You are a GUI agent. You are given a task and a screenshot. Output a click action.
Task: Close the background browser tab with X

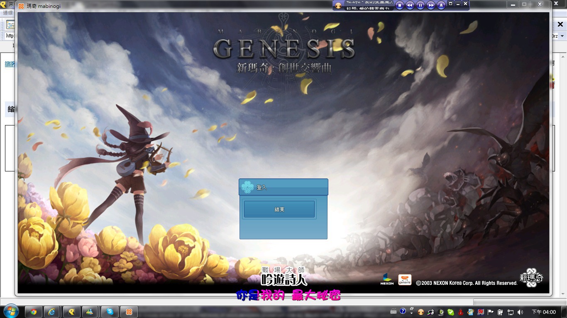(x=560, y=24)
